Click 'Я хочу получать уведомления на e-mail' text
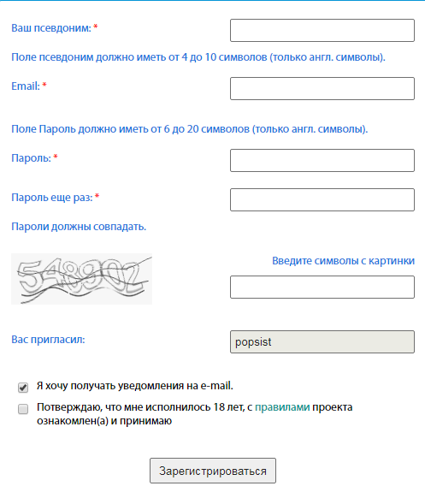Screen dimensions: 425x498 click(x=135, y=386)
